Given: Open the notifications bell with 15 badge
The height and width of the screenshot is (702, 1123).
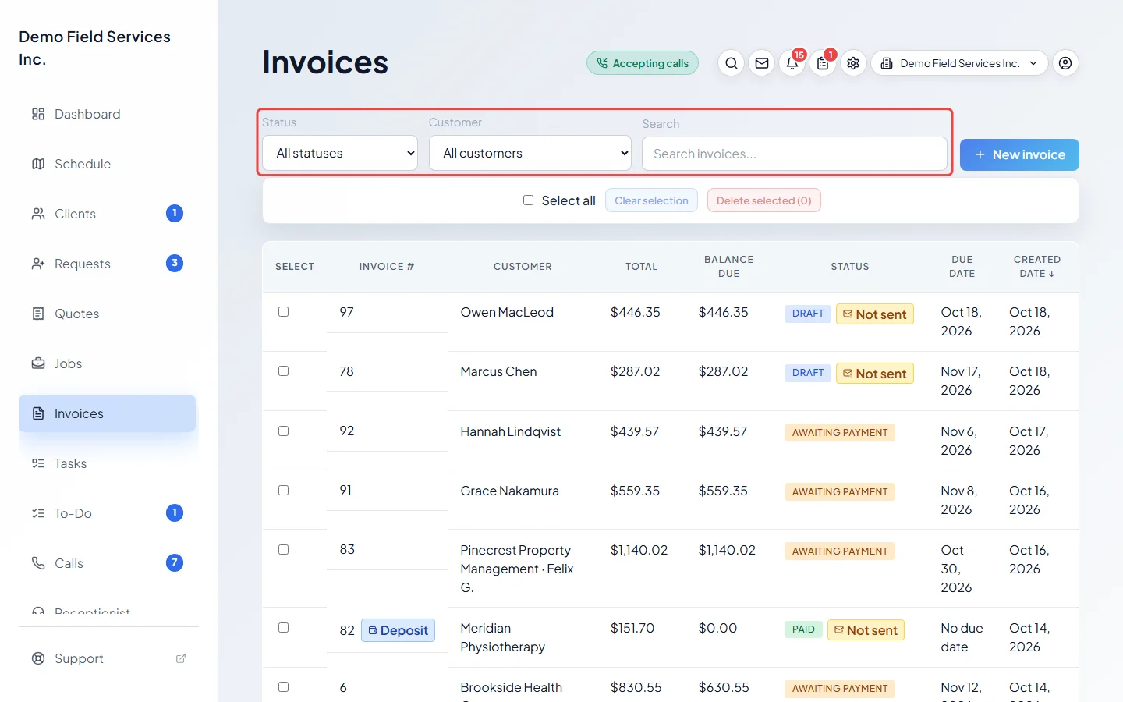Looking at the screenshot, I should pyautogui.click(x=792, y=63).
